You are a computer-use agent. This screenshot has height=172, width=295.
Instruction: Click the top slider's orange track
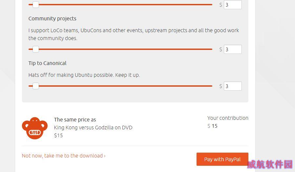coord(120,5)
